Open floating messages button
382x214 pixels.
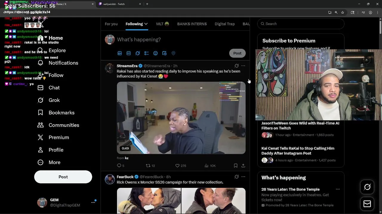pyautogui.click(x=367, y=204)
